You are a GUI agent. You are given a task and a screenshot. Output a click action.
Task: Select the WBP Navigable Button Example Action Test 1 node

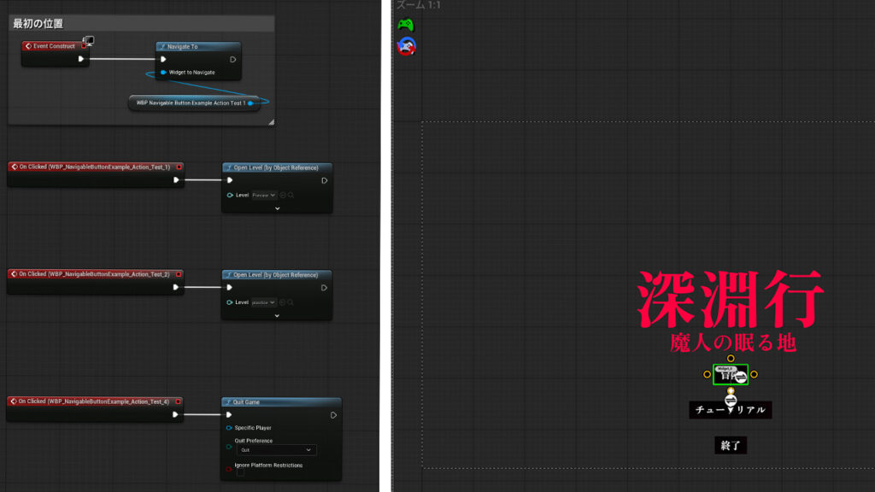tap(191, 103)
